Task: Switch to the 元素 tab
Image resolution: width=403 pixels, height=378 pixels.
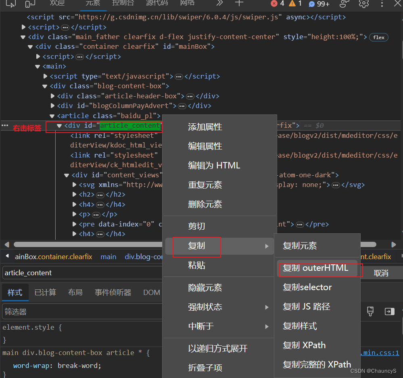Action: click(93, 3)
